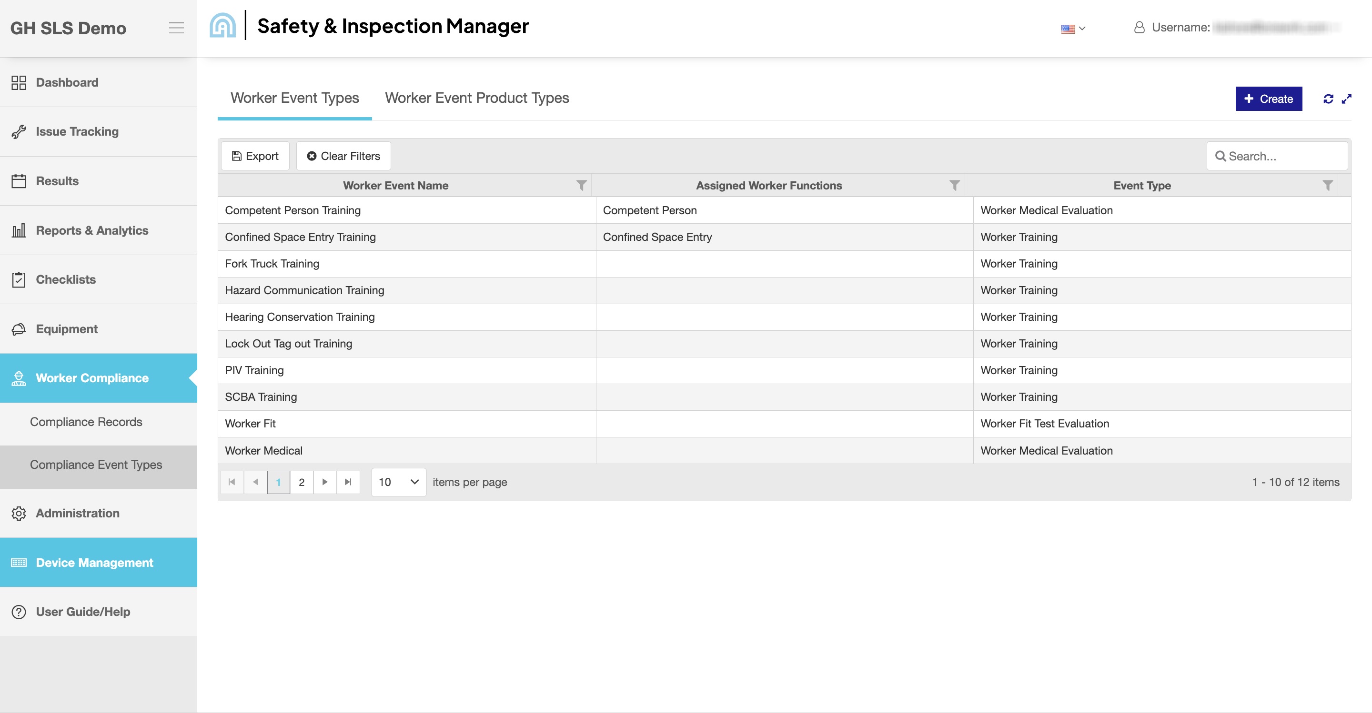Click the Checklists clipboard icon

tap(19, 279)
